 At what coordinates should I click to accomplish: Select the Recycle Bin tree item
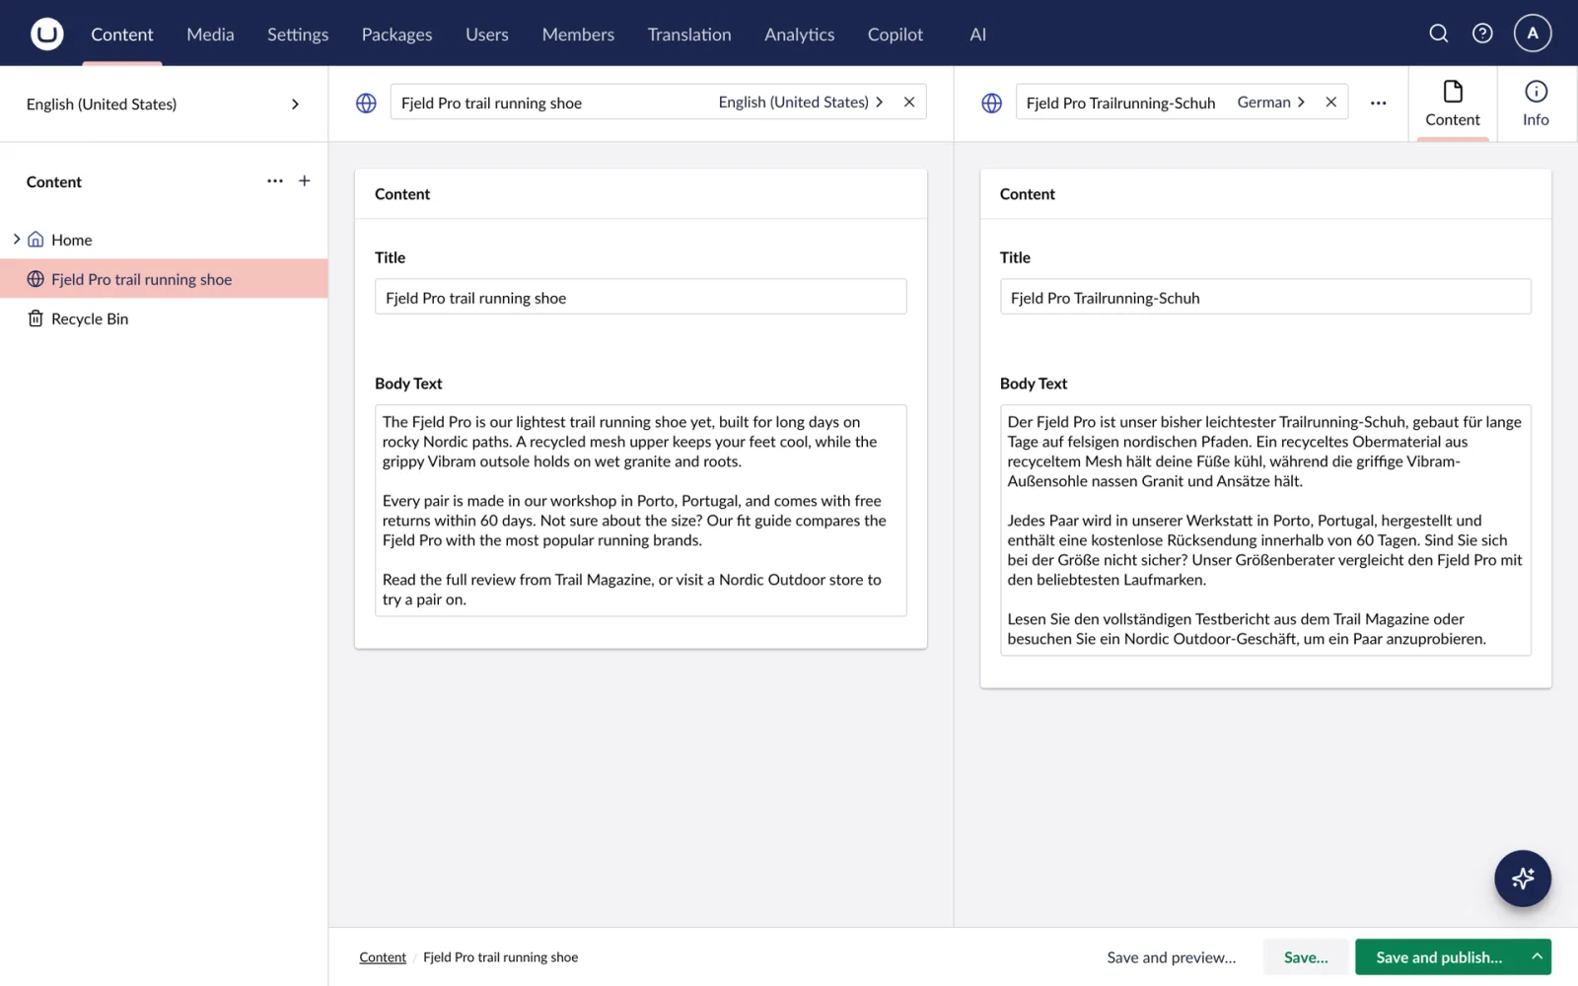164,318
